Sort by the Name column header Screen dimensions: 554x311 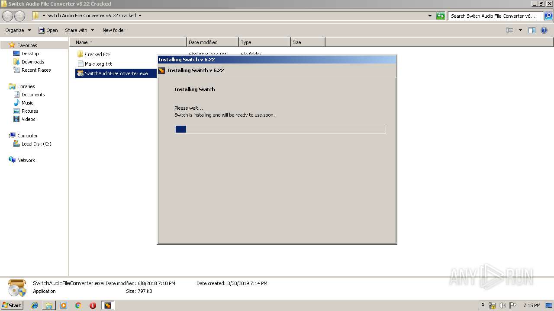point(128,42)
